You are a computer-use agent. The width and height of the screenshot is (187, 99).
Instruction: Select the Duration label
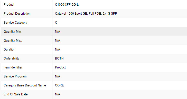10,50
